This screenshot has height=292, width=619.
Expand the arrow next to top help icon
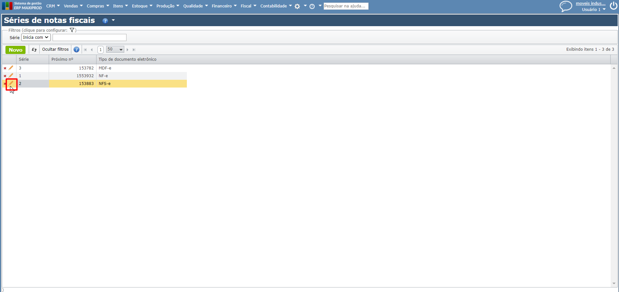click(320, 5)
